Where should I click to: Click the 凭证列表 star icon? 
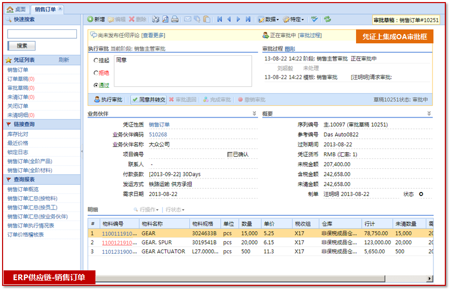(9, 60)
